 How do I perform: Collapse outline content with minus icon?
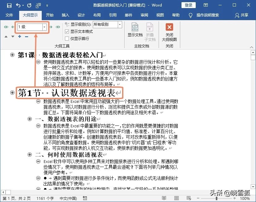(26, 37)
